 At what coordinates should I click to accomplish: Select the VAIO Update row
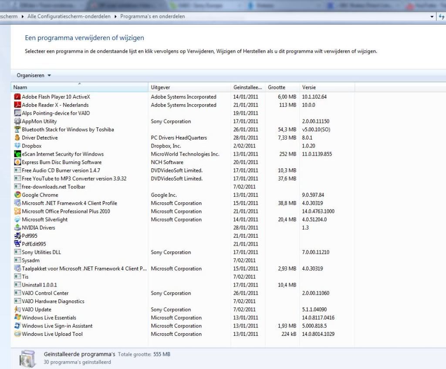tap(37, 310)
